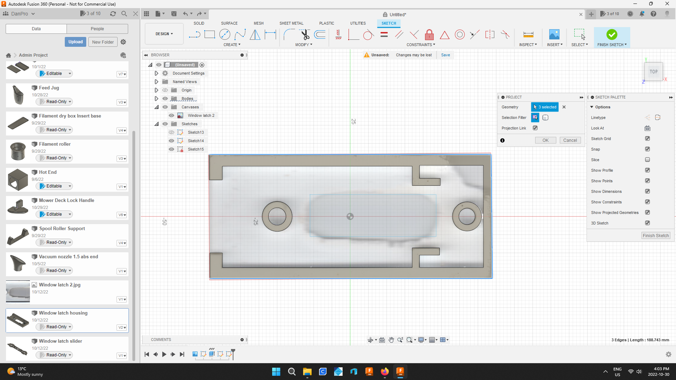Hide Sketch14 with its visibility eye
The width and height of the screenshot is (676, 380).
point(171,141)
